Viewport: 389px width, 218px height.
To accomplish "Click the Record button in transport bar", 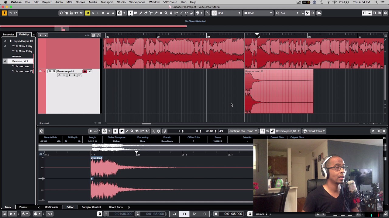I will [x=205, y=214].
